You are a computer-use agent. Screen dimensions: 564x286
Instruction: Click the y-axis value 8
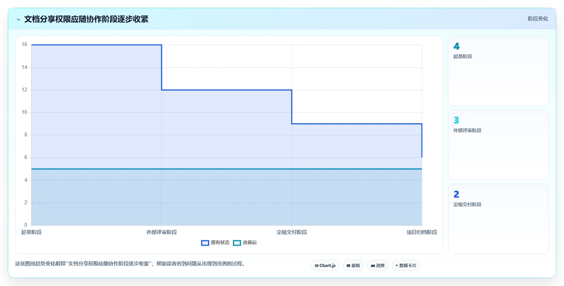tap(26, 135)
